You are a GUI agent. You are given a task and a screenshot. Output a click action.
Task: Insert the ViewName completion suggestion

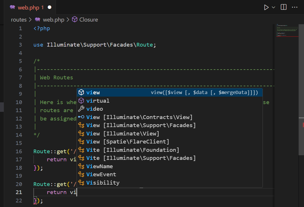99,166
